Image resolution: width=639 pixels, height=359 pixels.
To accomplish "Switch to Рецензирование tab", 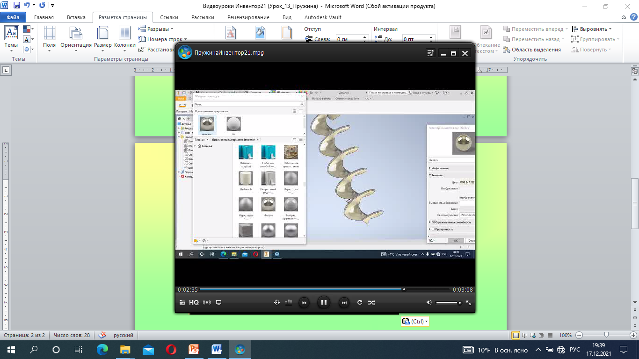I will [x=248, y=17].
